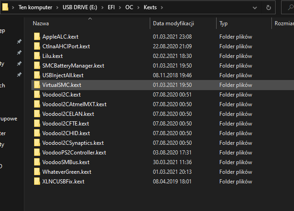Click the Kexts breadcrumb segment
The width and height of the screenshot is (294, 211).
(150, 7)
